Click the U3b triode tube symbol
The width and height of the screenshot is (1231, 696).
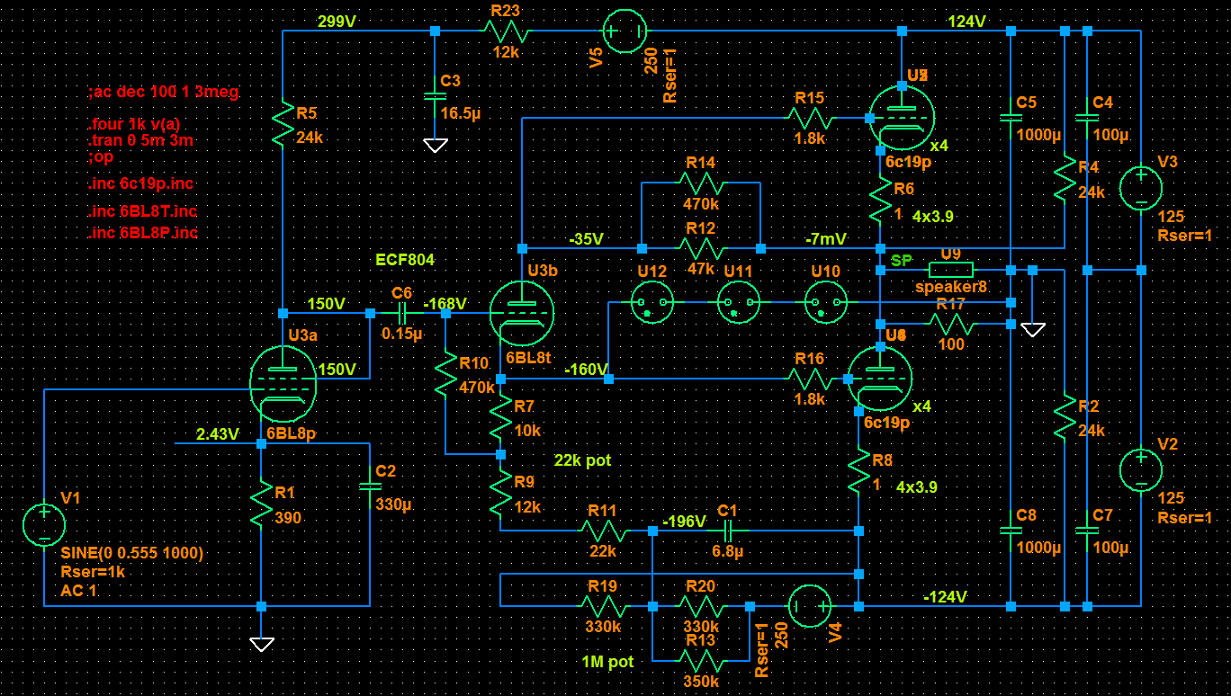click(521, 313)
